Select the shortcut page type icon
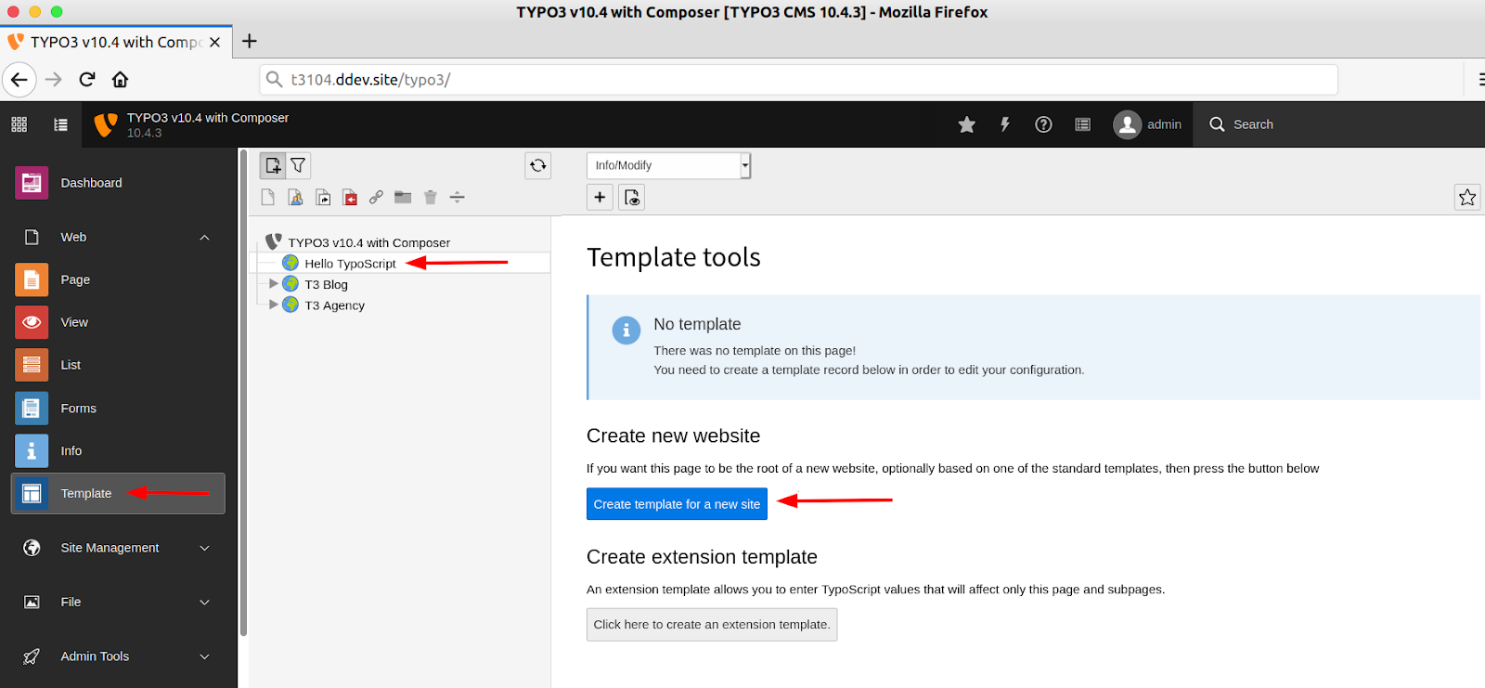Image resolution: width=1485 pixels, height=688 pixels. [322, 197]
